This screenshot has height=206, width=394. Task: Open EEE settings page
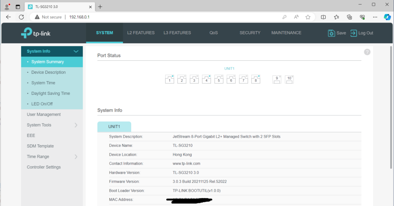point(52,135)
